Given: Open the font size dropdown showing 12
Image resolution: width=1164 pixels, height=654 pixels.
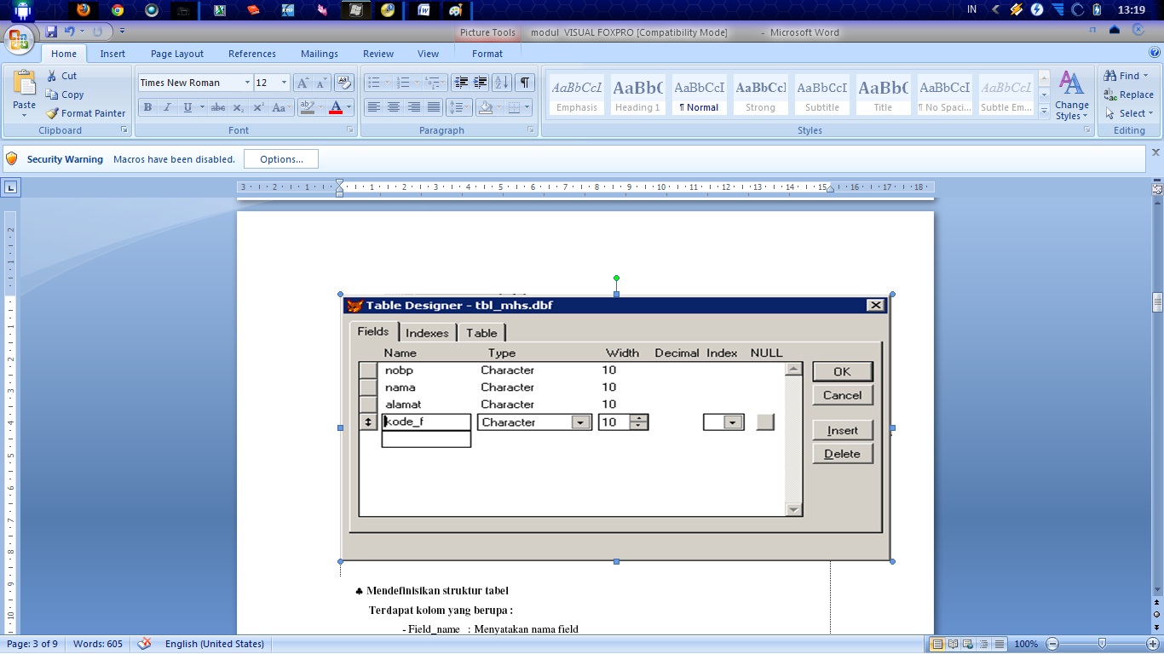Looking at the screenshot, I should 285,83.
